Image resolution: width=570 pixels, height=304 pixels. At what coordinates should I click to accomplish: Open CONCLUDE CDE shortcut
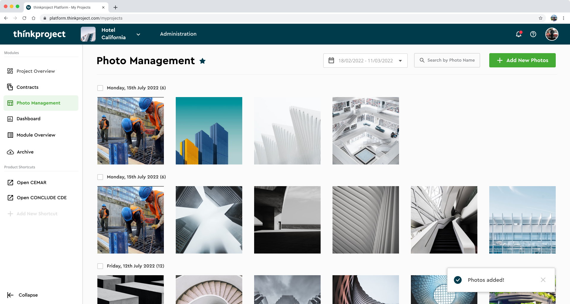42,197
